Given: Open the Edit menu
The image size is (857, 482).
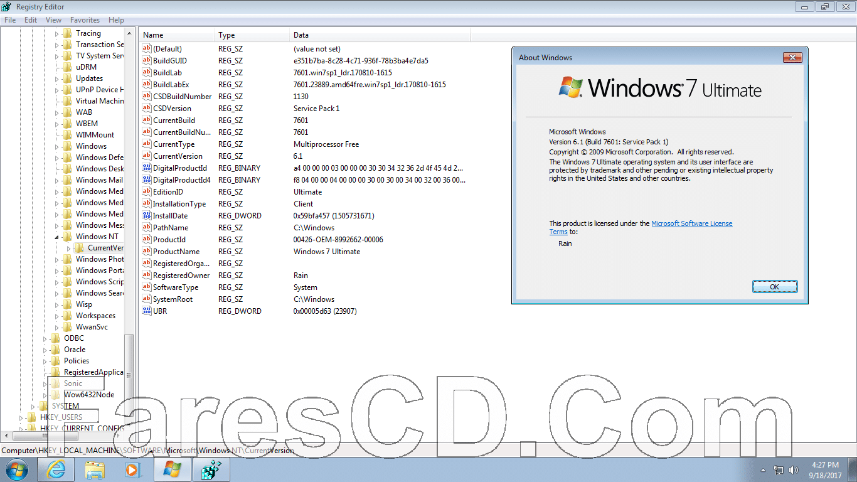Looking at the screenshot, I should (x=31, y=20).
